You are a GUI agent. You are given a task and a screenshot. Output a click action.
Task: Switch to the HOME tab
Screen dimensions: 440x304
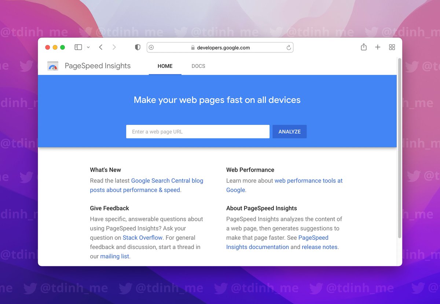[x=165, y=66]
